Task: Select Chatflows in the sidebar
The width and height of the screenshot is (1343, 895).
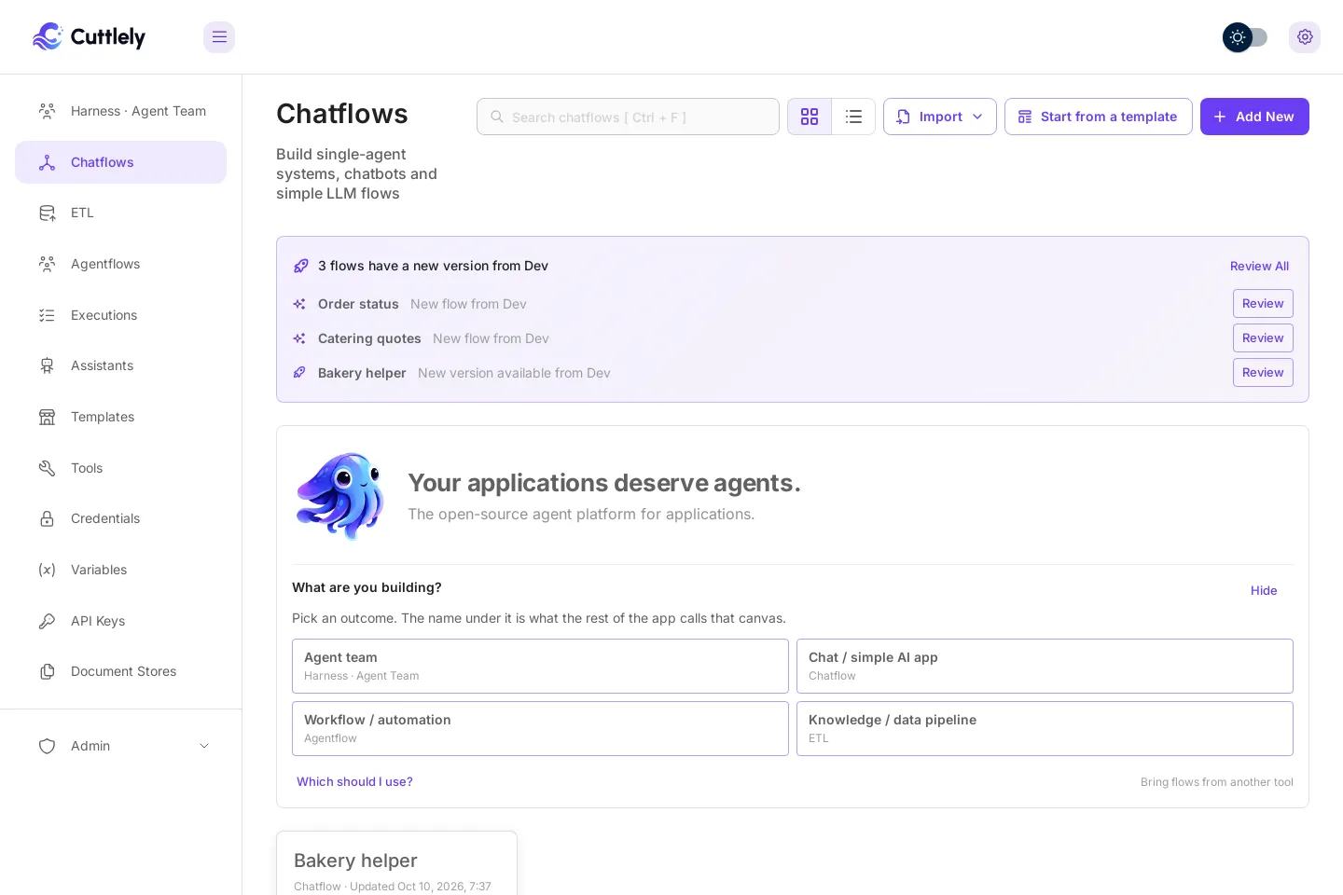Action: (121, 162)
